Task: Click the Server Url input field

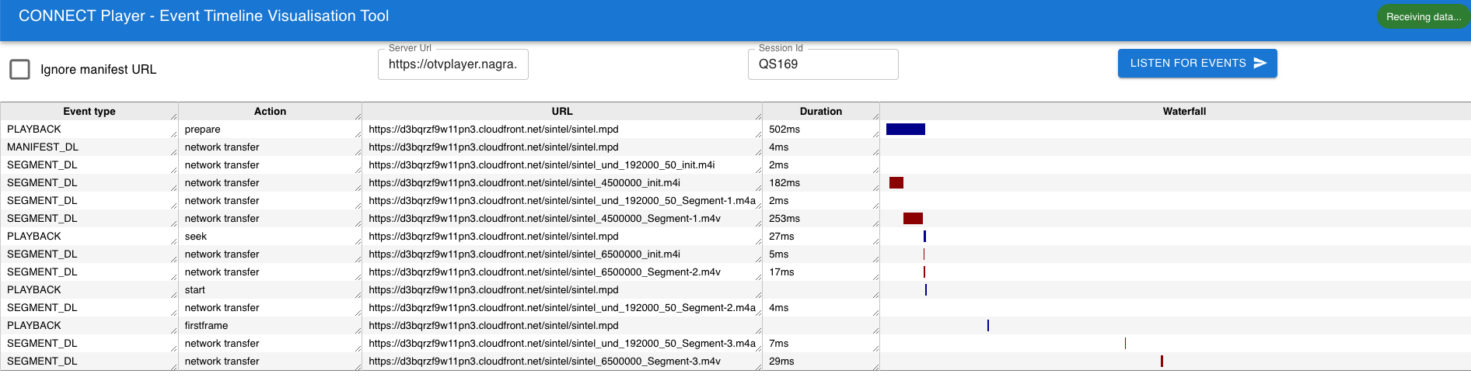Action: point(452,64)
